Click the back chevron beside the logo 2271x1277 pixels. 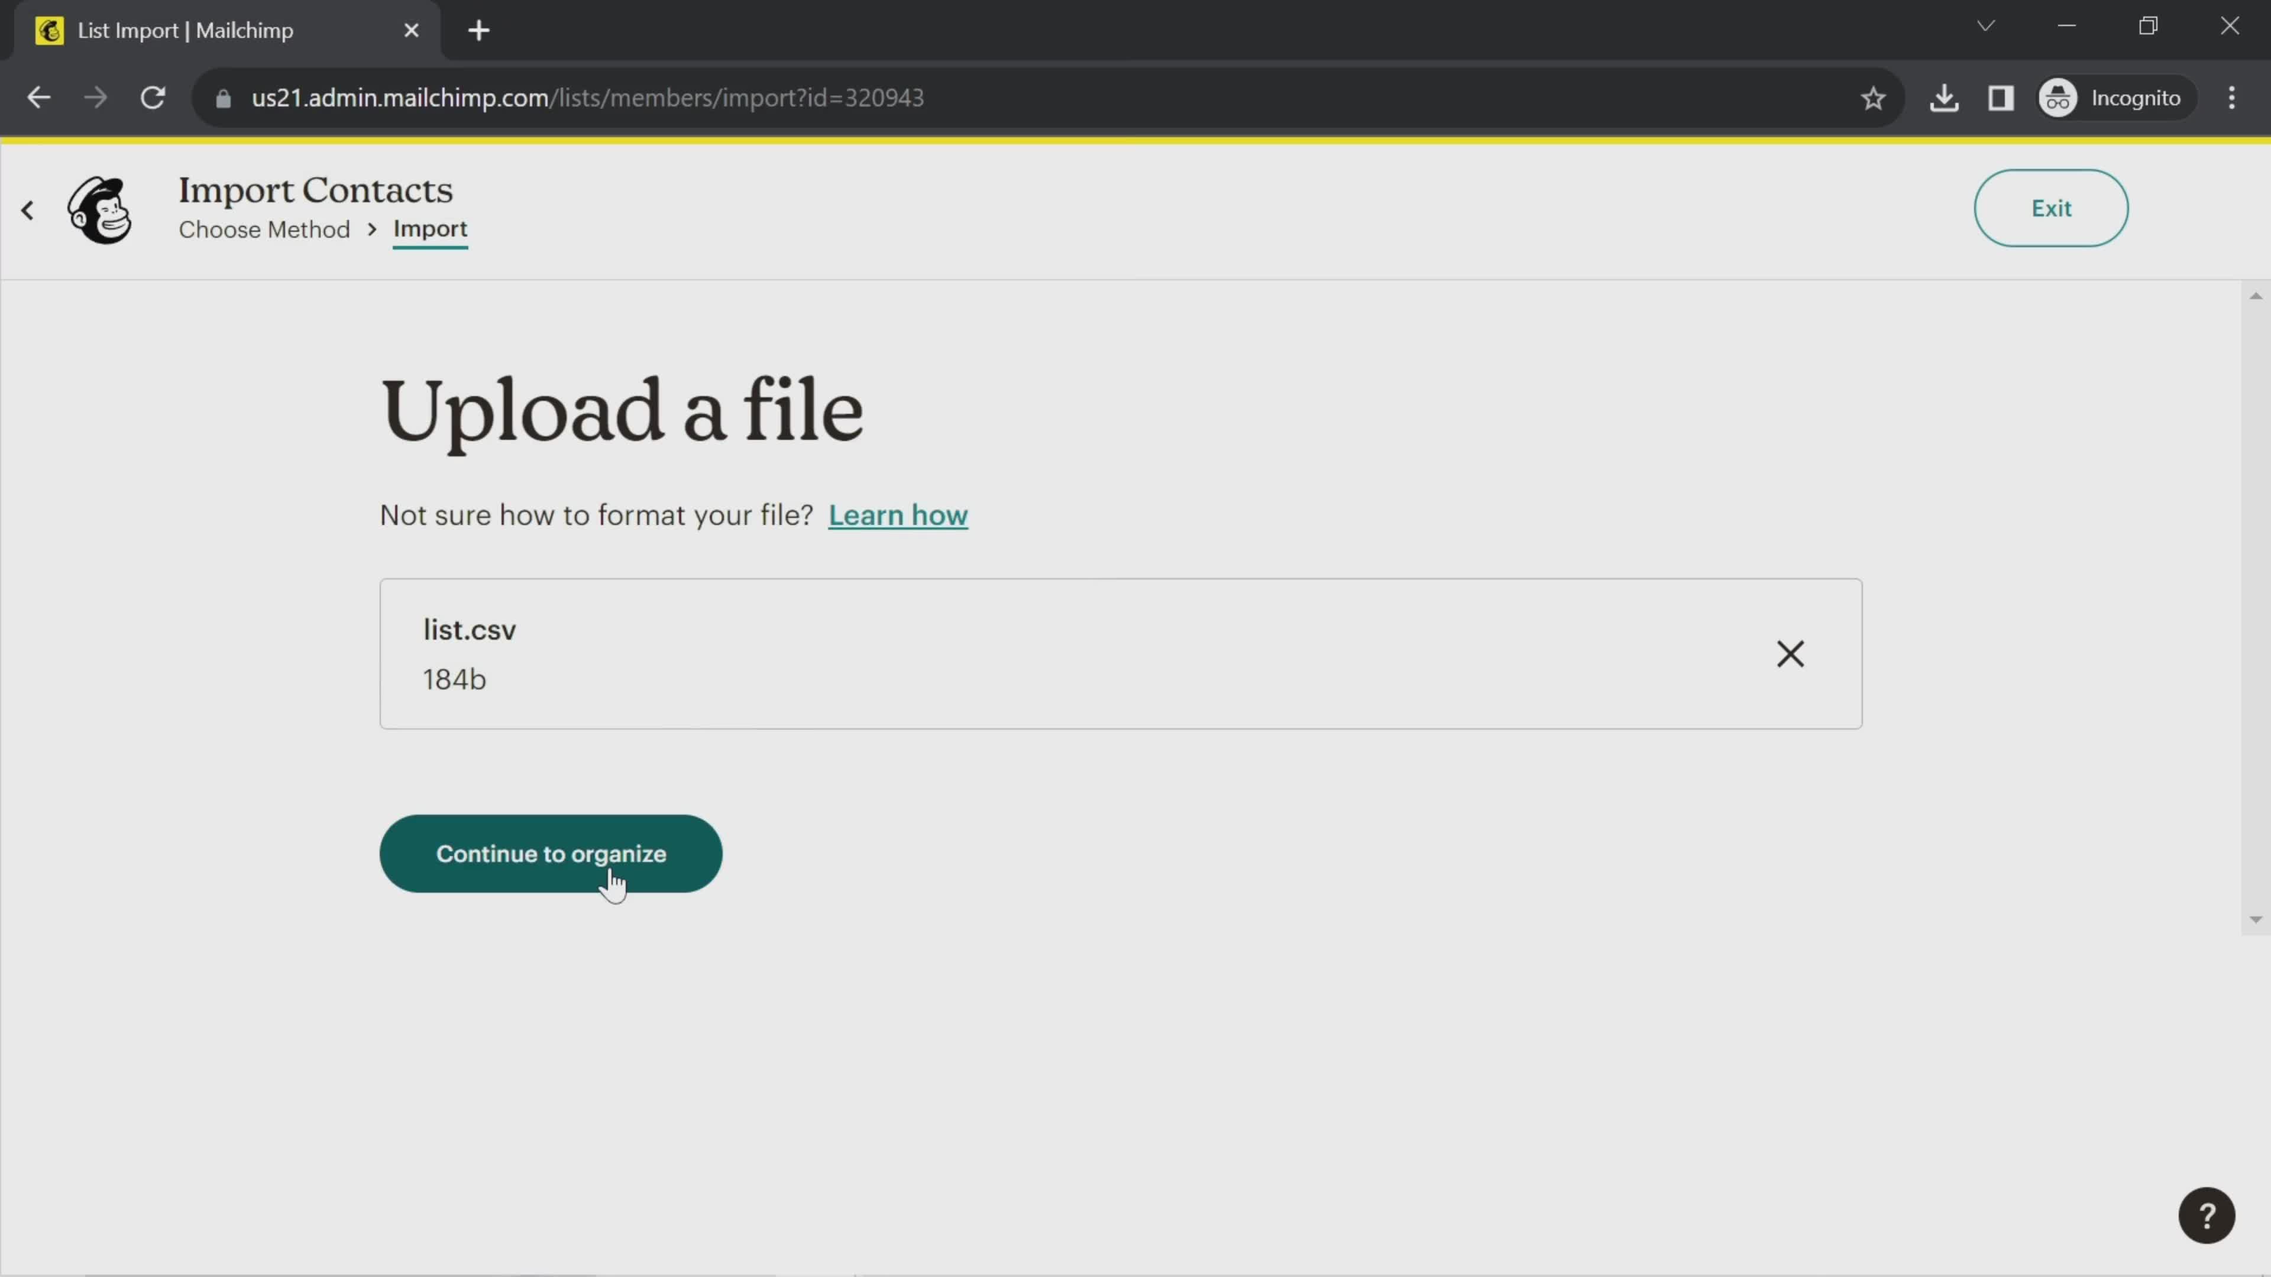[27, 210]
